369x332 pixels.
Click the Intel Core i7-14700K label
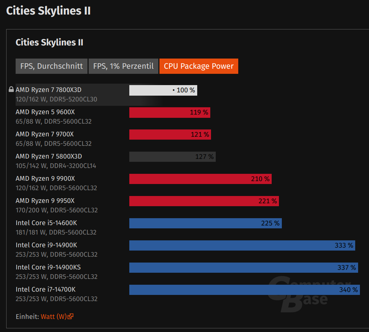tap(46, 289)
